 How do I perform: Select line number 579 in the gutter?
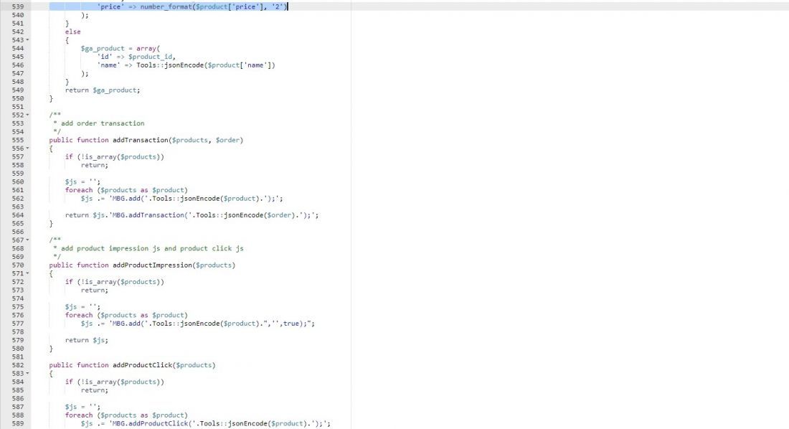pos(18,340)
